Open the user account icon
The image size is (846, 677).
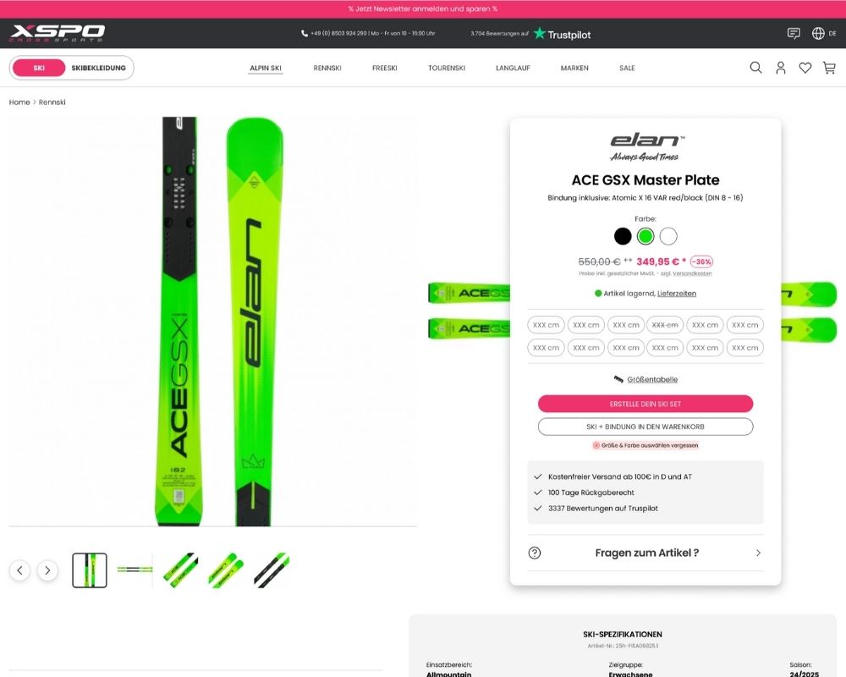780,68
